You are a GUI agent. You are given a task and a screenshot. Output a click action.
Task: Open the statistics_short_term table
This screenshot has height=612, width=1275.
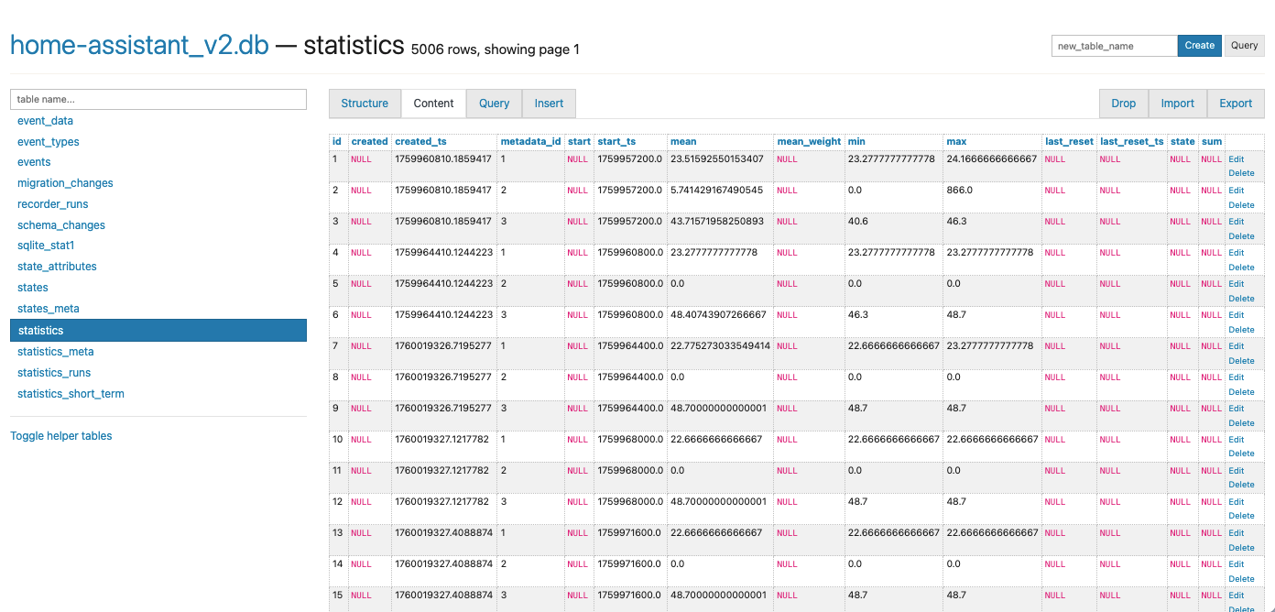pyautogui.click(x=71, y=394)
